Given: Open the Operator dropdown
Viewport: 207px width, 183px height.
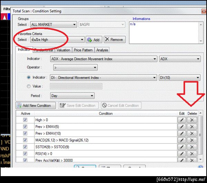Looking at the screenshot, I should point(75,67).
